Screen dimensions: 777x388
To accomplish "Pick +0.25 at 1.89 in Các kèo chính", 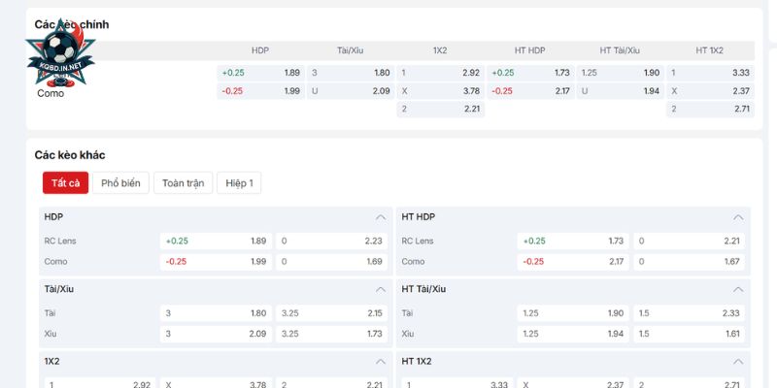I will (260, 73).
